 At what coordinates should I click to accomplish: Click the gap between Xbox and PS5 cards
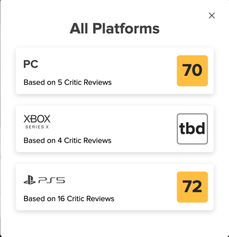pyautogui.click(x=114, y=158)
